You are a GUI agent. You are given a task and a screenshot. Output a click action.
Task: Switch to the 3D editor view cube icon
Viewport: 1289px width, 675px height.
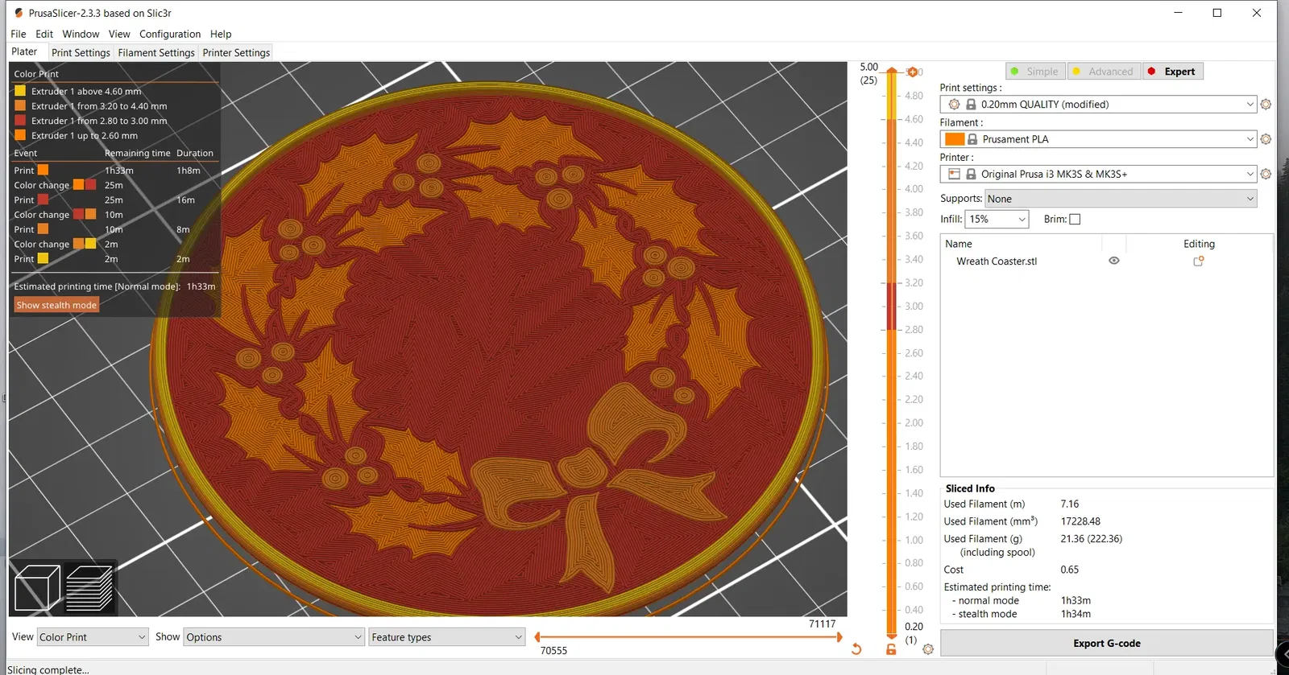37,588
